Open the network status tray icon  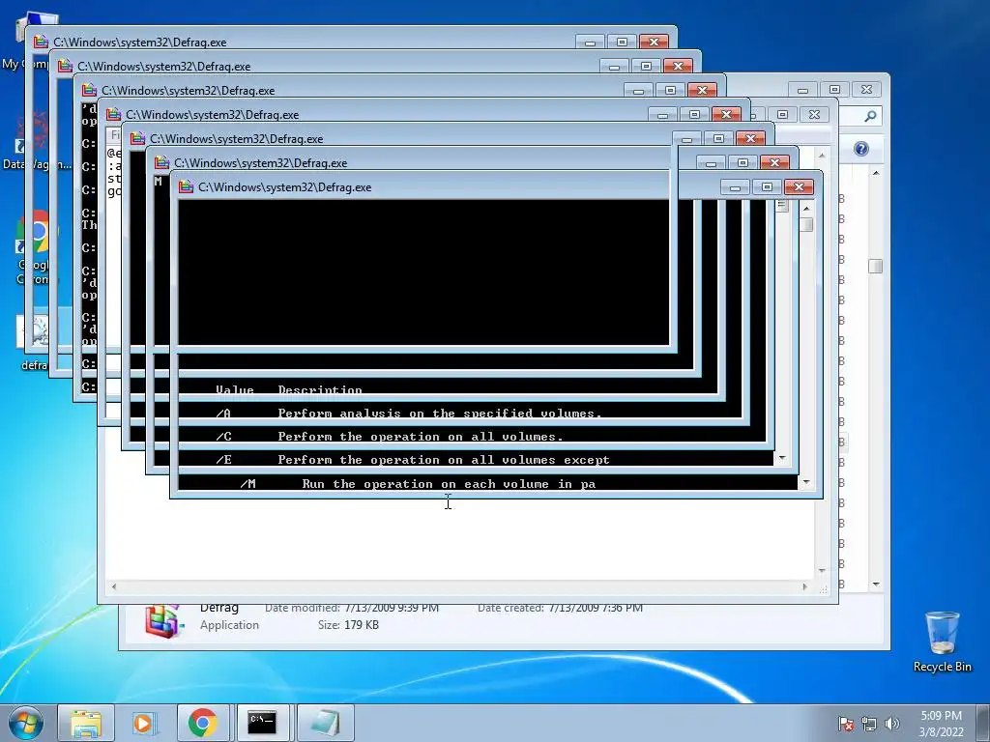(x=869, y=724)
